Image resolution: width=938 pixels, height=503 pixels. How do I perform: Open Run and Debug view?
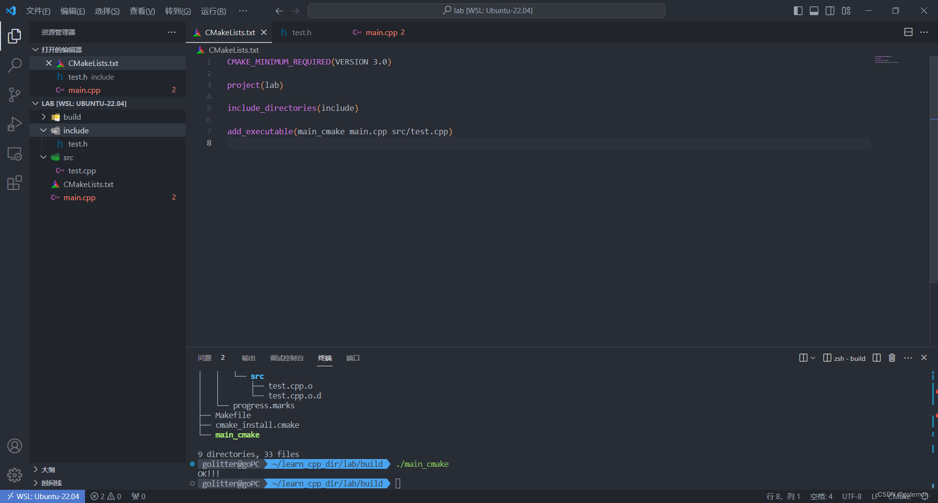coord(15,124)
